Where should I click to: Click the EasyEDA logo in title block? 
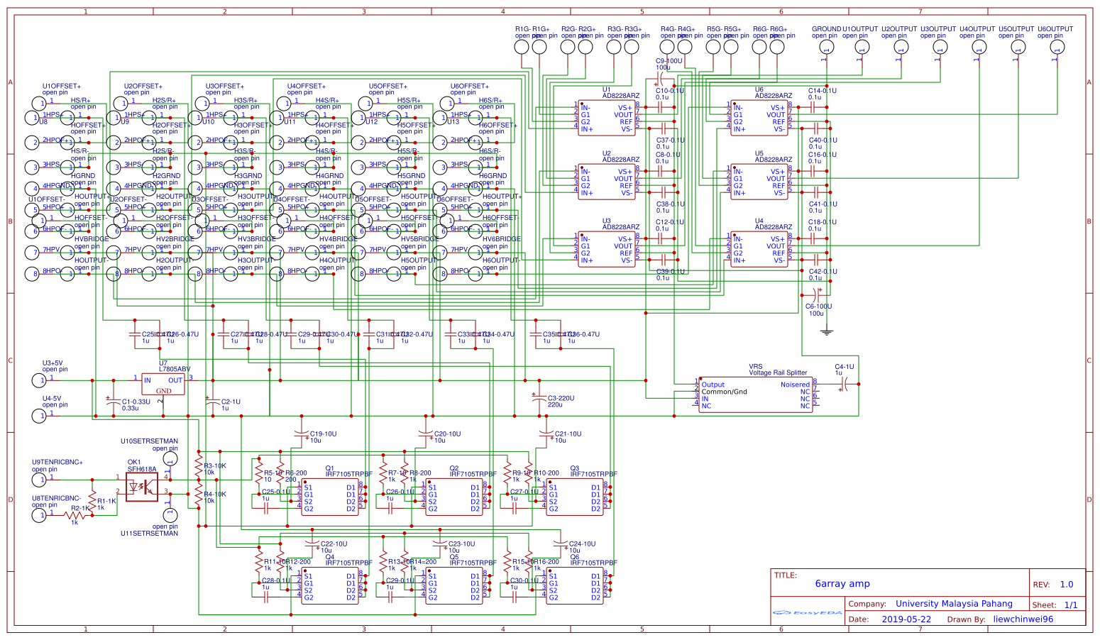click(808, 612)
